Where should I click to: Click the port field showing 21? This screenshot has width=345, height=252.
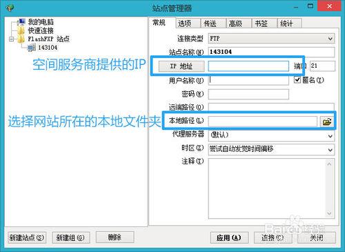(322, 66)
